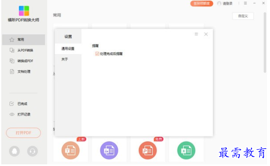270x166 pixels.
Task: Open the settings dialog menu icon
Action: point(196,34)
